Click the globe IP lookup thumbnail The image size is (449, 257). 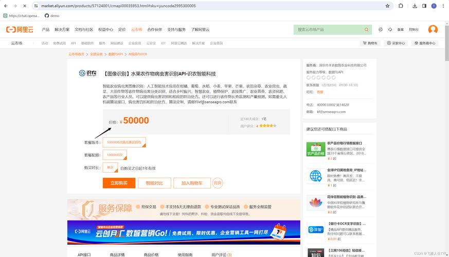click(x=316, y=176)
